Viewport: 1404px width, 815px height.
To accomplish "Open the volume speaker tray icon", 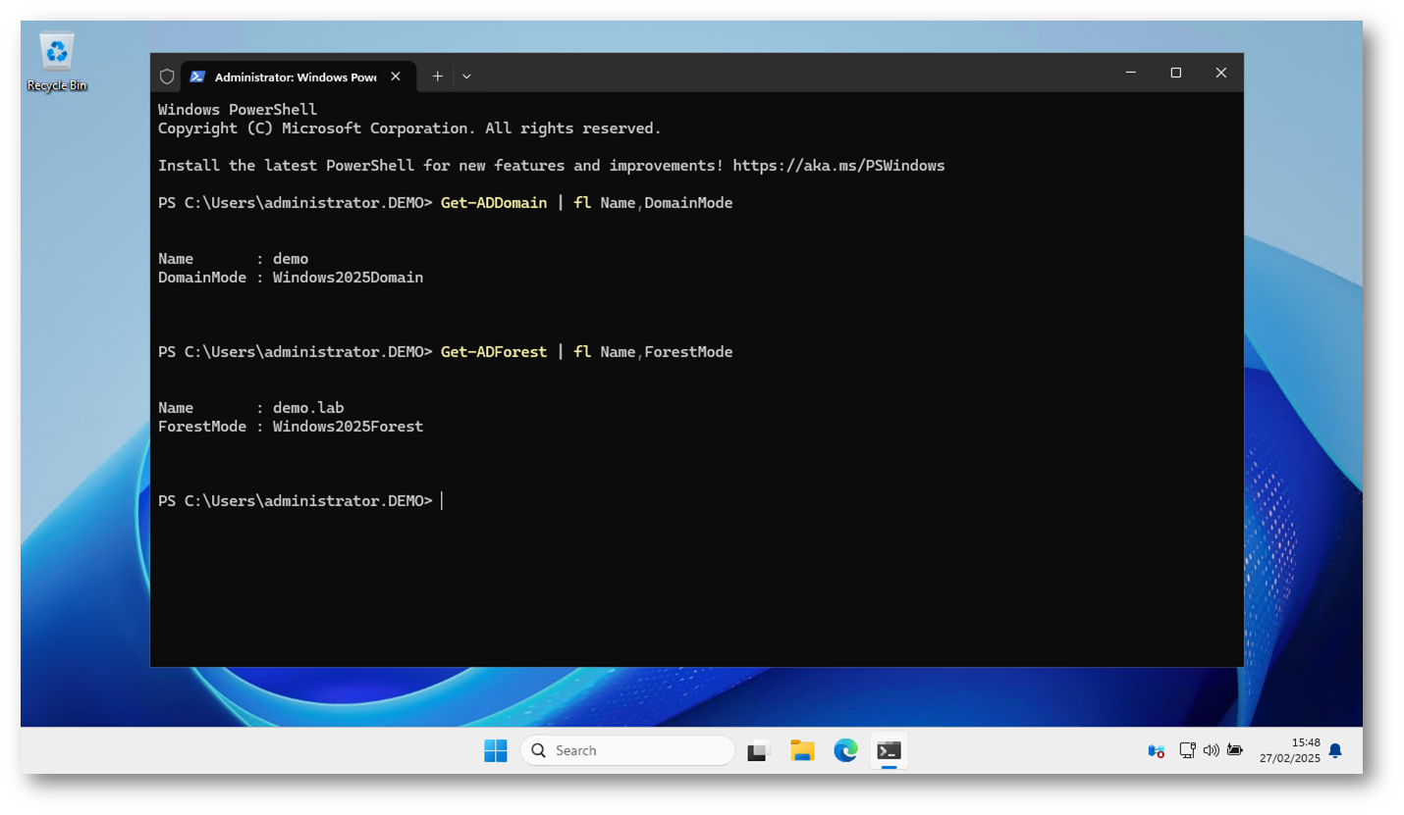I will [x=1211, y=751].
